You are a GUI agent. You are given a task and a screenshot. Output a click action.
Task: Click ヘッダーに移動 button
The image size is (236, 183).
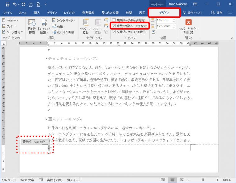[85, 26]
